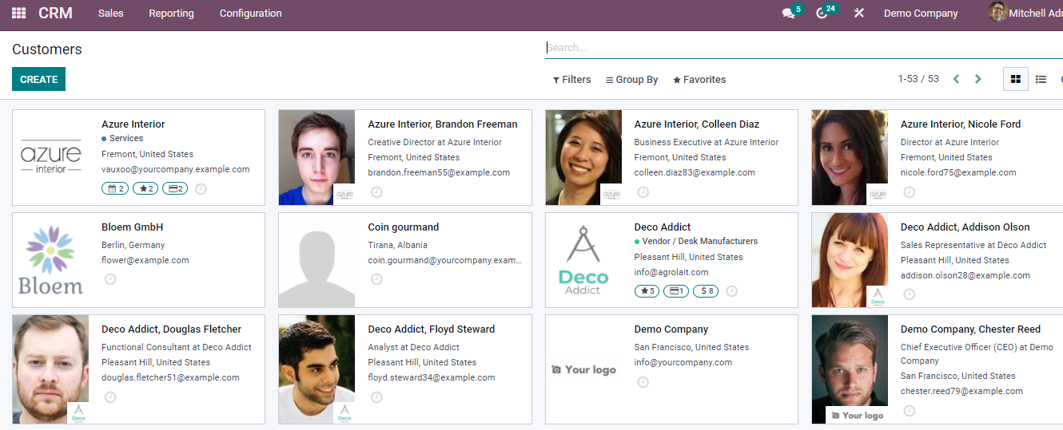Click Brandon Freeman's photo thumbnail
This screenshot has height=430, width=1063.
coord(317,158)
